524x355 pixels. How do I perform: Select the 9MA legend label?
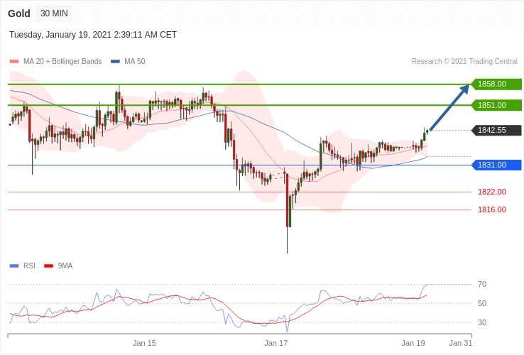point(65,266)
